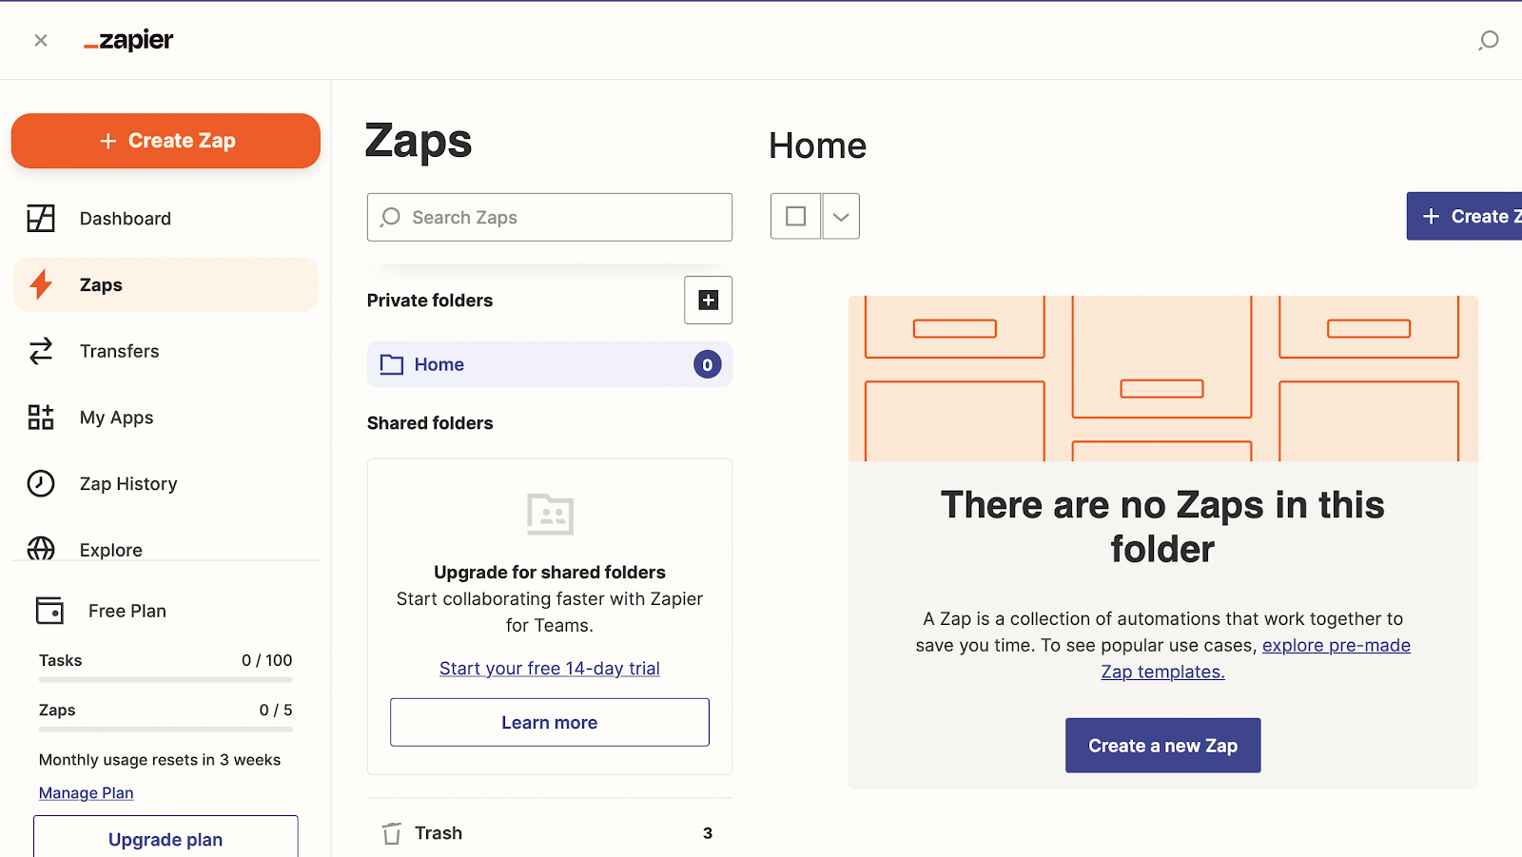Click the Trash bin icon
1522x857 pixels.
tap(392, 833)
